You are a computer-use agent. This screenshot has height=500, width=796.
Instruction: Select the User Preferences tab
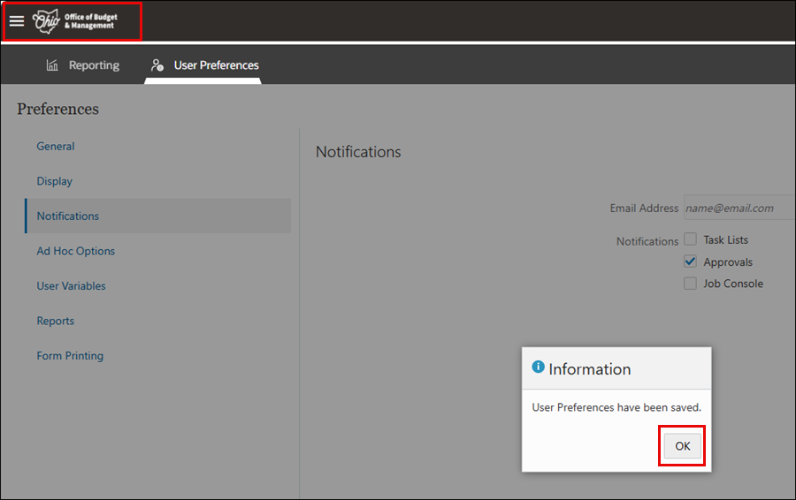tap(204, 64)
